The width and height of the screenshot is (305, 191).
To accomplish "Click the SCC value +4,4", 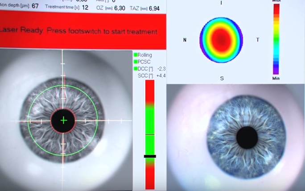I will coord(161,75).
